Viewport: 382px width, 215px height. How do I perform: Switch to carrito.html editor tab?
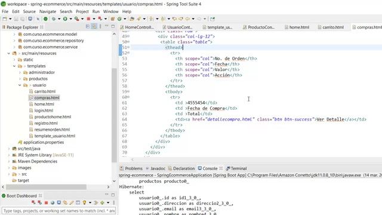[x=331, y=27]
